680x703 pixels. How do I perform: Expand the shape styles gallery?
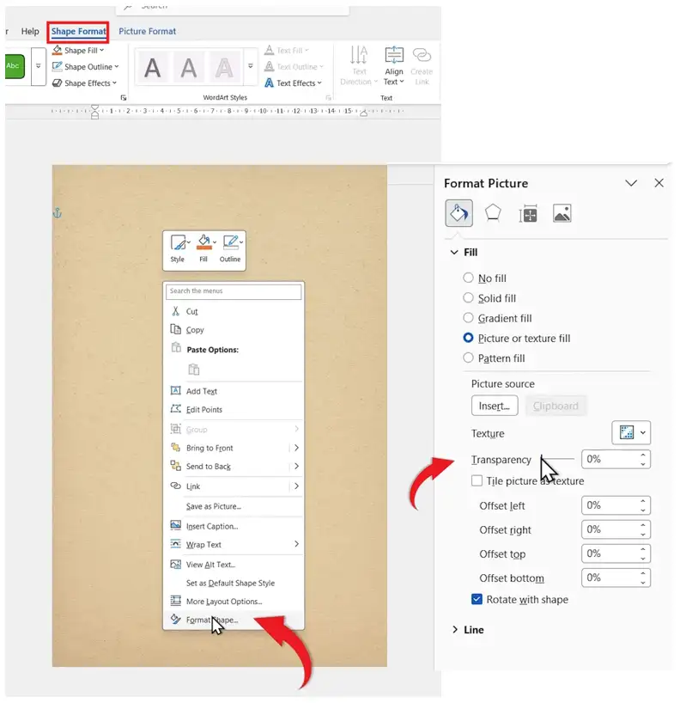(39, 66)
